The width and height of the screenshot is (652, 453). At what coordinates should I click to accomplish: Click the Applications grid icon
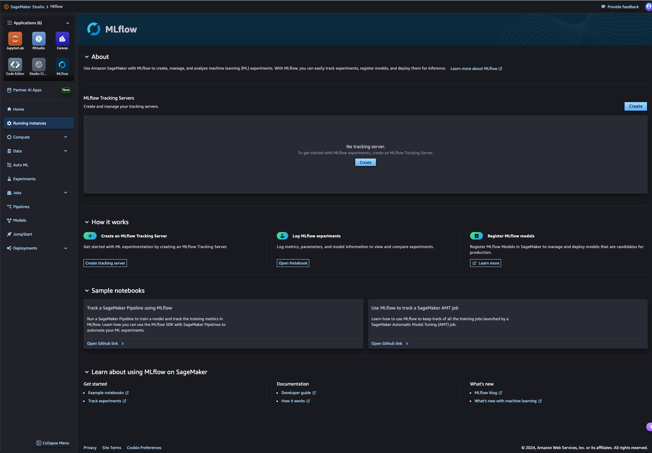9,23
